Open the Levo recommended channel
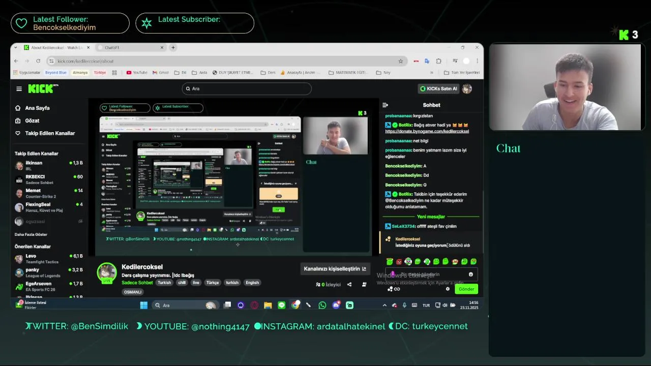 [48, 258]
